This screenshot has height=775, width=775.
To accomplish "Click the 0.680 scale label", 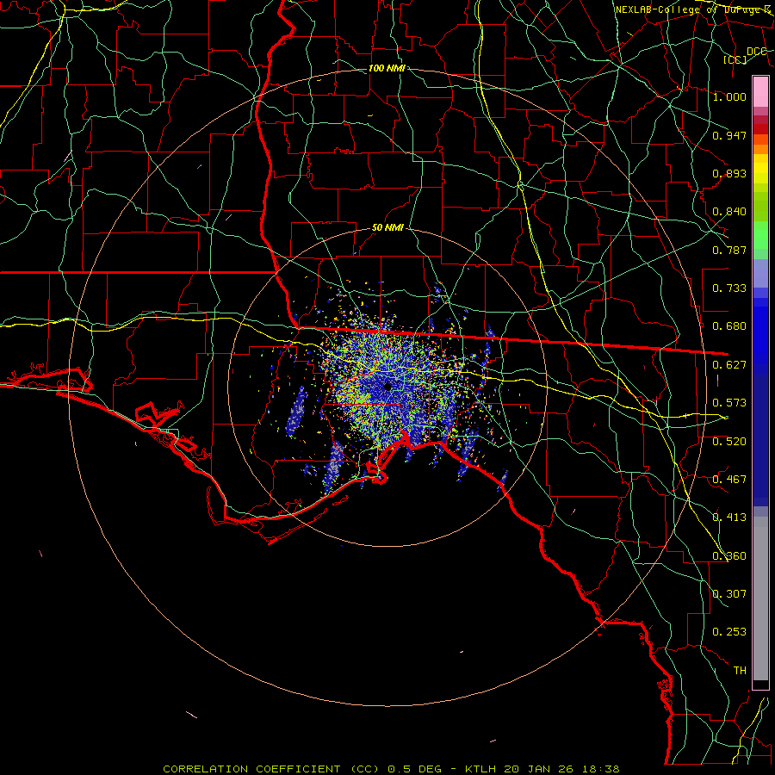I will 729,326.
